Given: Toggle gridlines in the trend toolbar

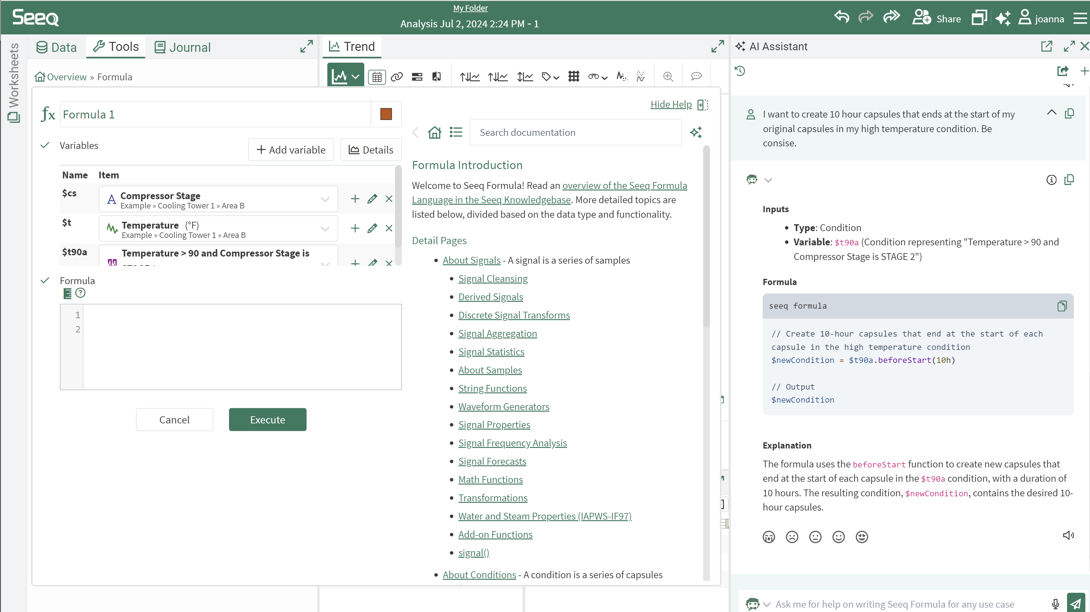Looking at the screenshot, I should tap(574, 76).
